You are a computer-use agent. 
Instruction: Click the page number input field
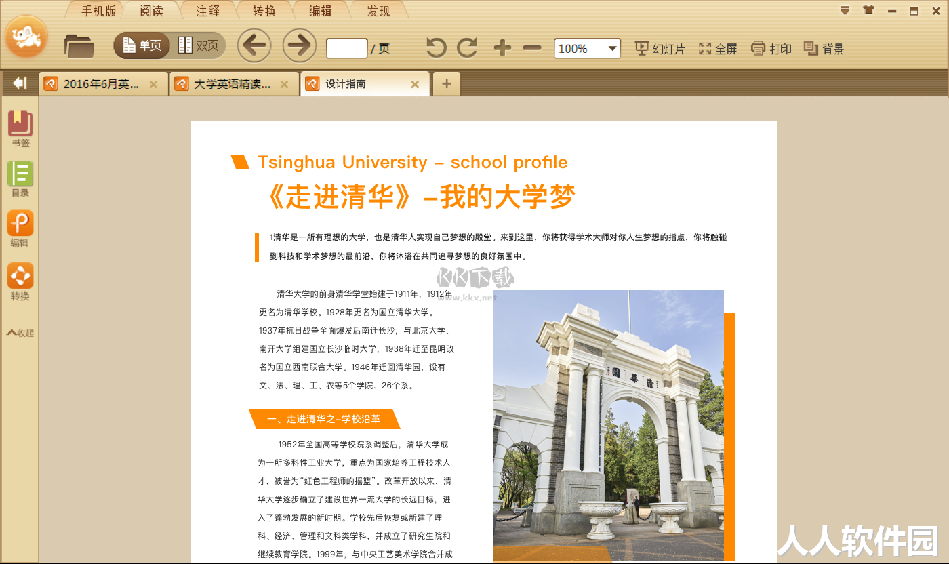(x=346, y=49)
